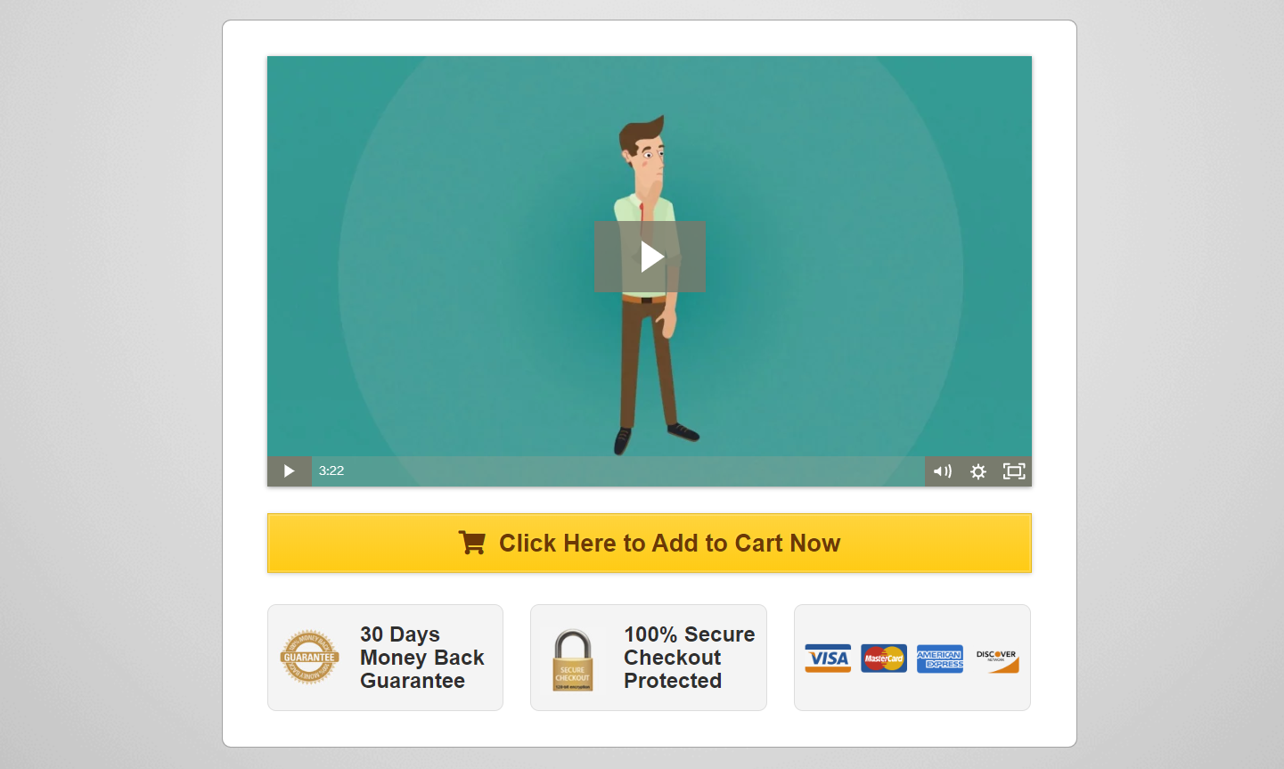Click the video progress bar after 3:22
Image resolution: width=1284 pixels, height=769 pixels.
click(636, 471)
